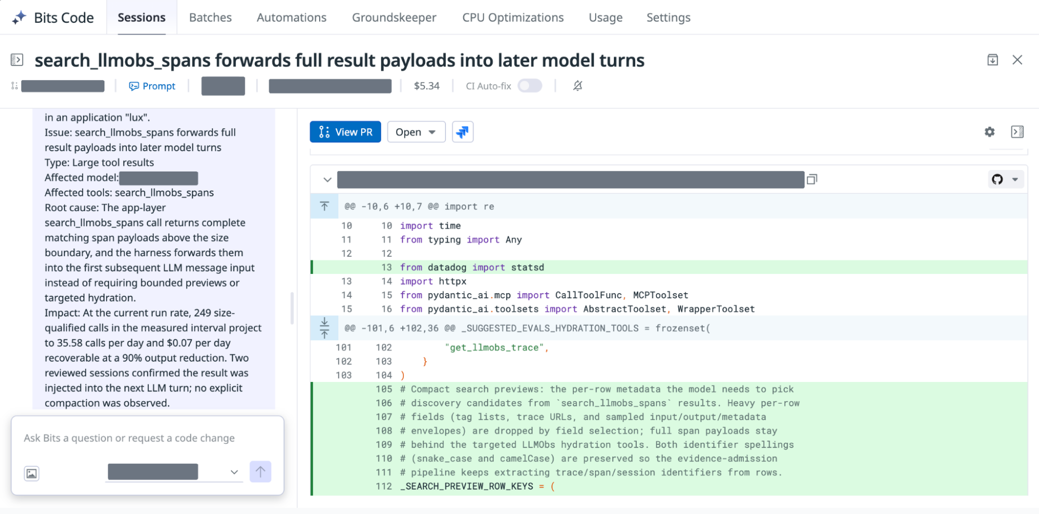
Task: Open Settings tab
Action: pos(668,17)
